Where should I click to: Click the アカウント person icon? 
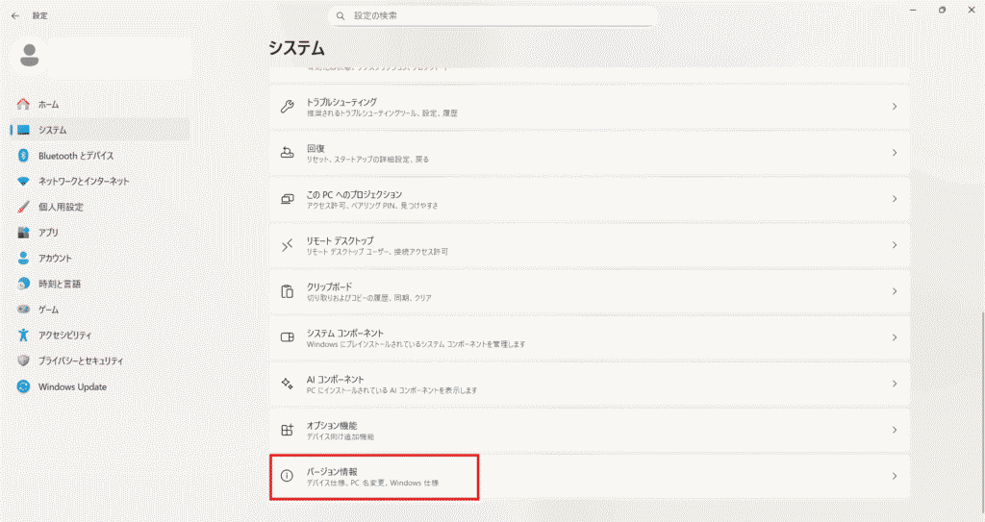click(23, 259)
